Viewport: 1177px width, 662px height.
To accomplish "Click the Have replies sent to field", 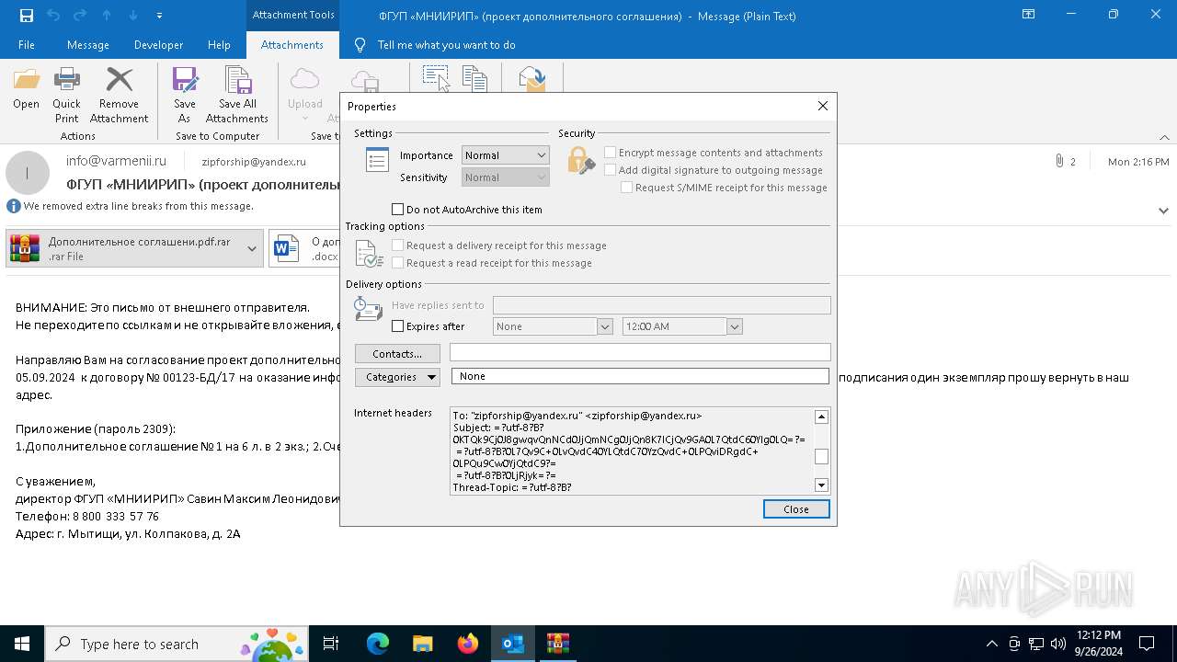I will 661,305.
